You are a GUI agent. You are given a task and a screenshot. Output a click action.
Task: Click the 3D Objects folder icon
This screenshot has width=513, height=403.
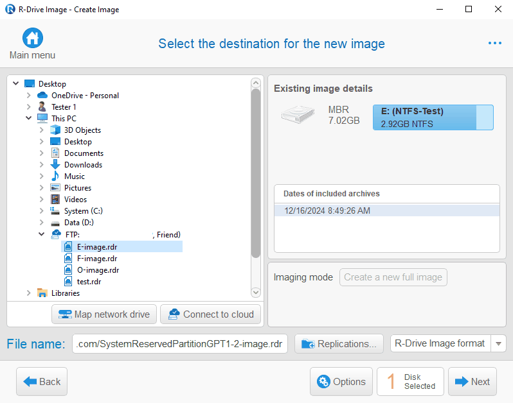coord(56,130)
